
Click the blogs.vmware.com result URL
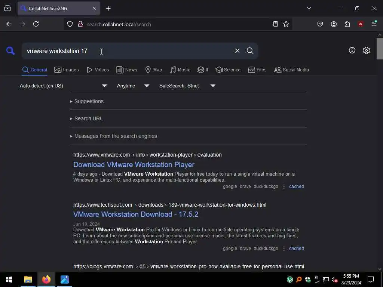(189, 266)
